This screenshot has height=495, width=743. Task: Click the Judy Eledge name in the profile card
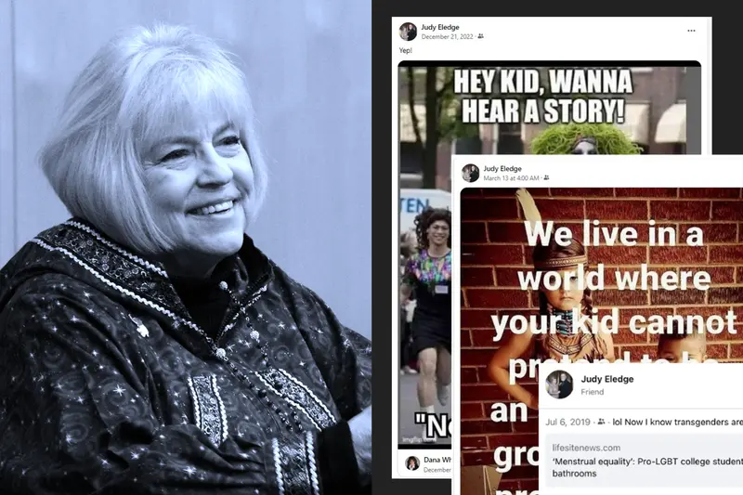[x=607, y=379]
